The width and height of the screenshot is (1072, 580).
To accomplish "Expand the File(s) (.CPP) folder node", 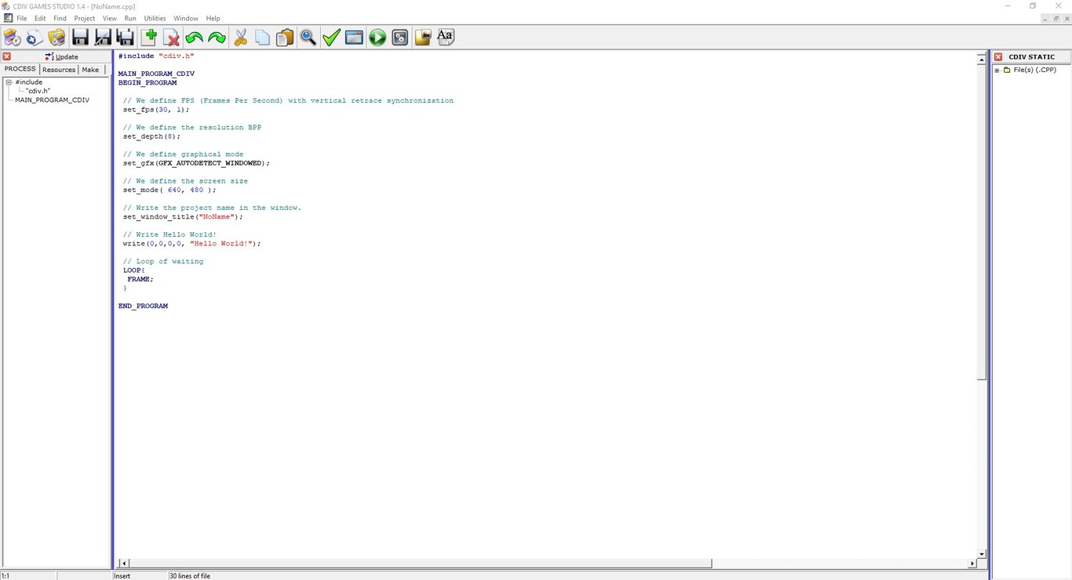I will tap(997, 71).
